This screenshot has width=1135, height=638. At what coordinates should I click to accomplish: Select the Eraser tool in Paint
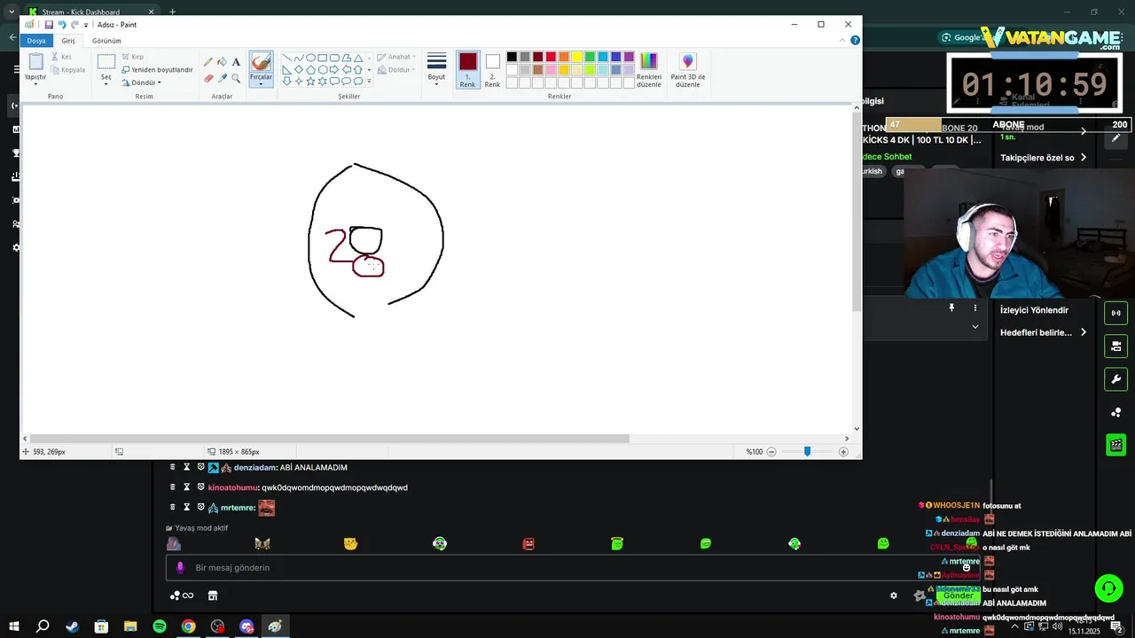(208, 78)
